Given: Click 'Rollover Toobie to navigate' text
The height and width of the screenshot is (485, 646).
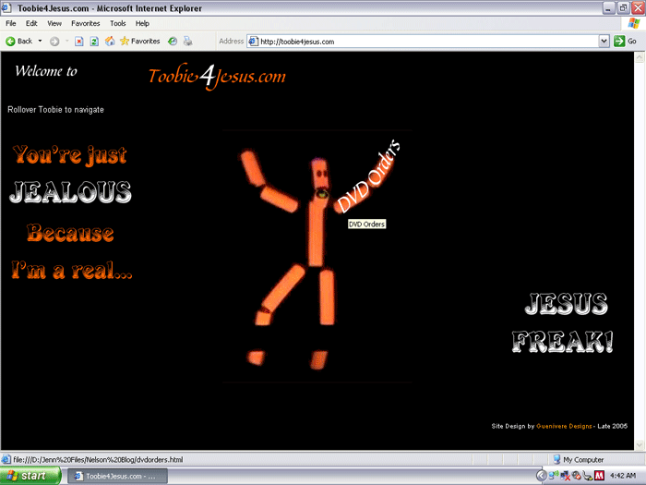Looking at the screenshot, I should (55, 110).
